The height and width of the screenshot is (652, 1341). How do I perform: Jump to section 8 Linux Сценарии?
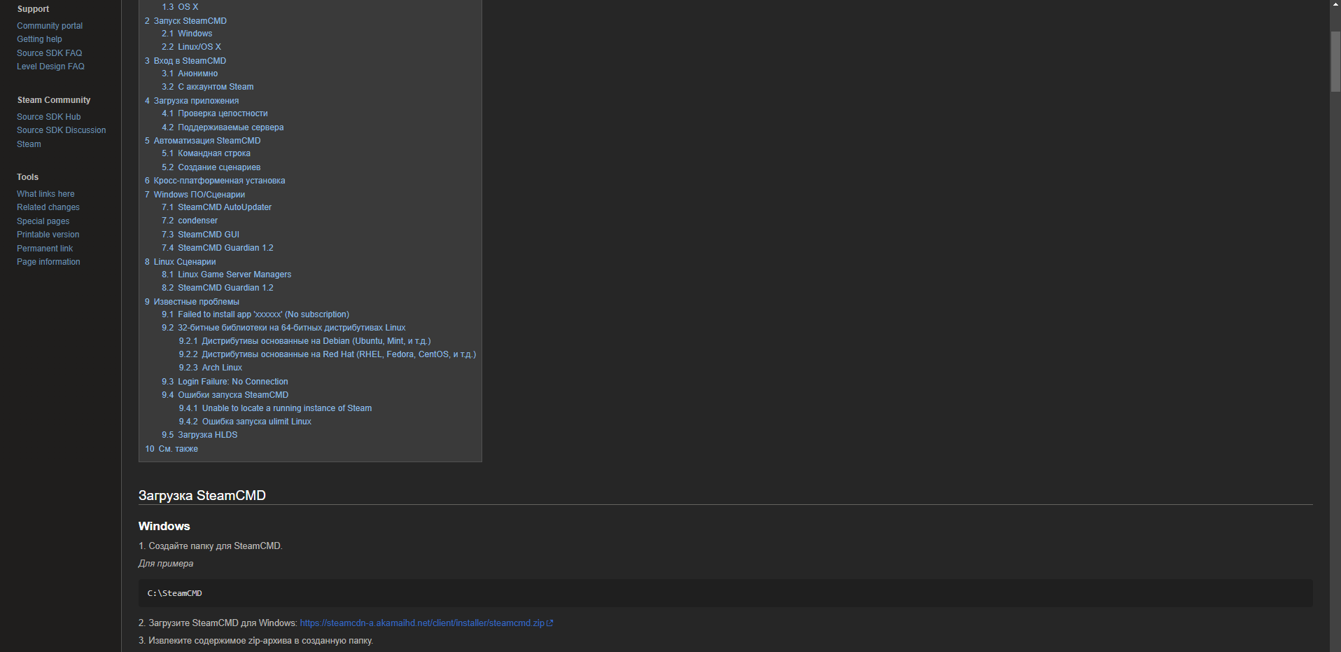(181, 262)
